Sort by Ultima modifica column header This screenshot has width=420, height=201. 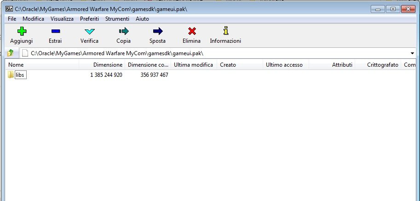tap(193, 65)
